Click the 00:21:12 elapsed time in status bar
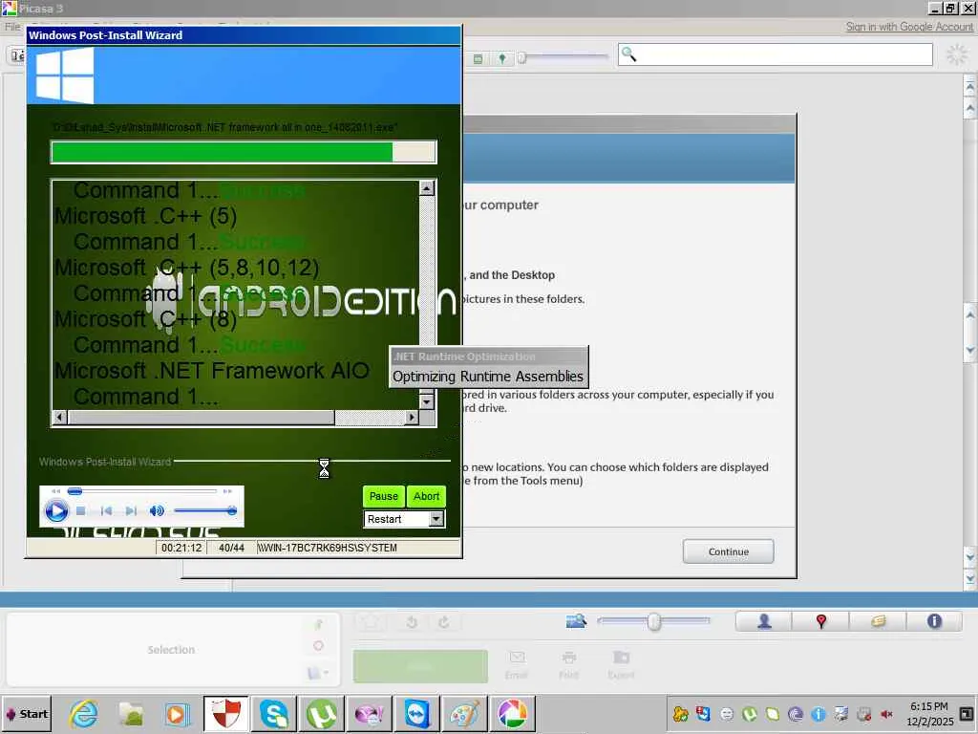 pyautogui.click(x=181, y=548)
